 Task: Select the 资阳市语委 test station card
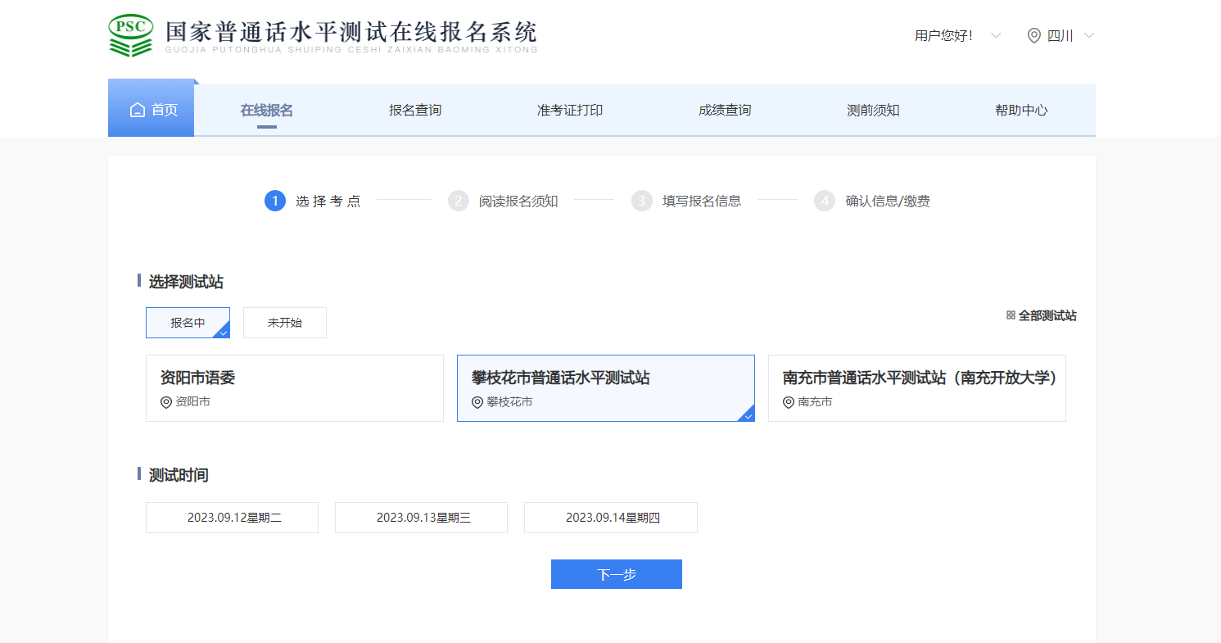point(295,388)
